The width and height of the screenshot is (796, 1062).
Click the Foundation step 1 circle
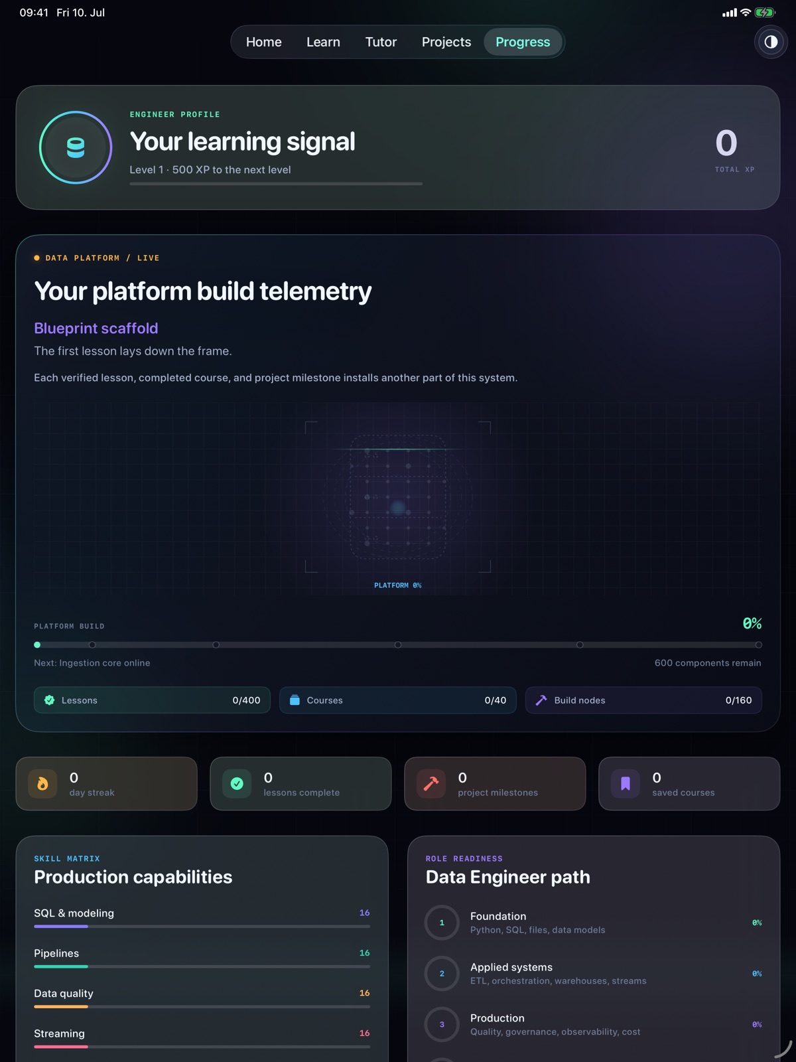442,923
